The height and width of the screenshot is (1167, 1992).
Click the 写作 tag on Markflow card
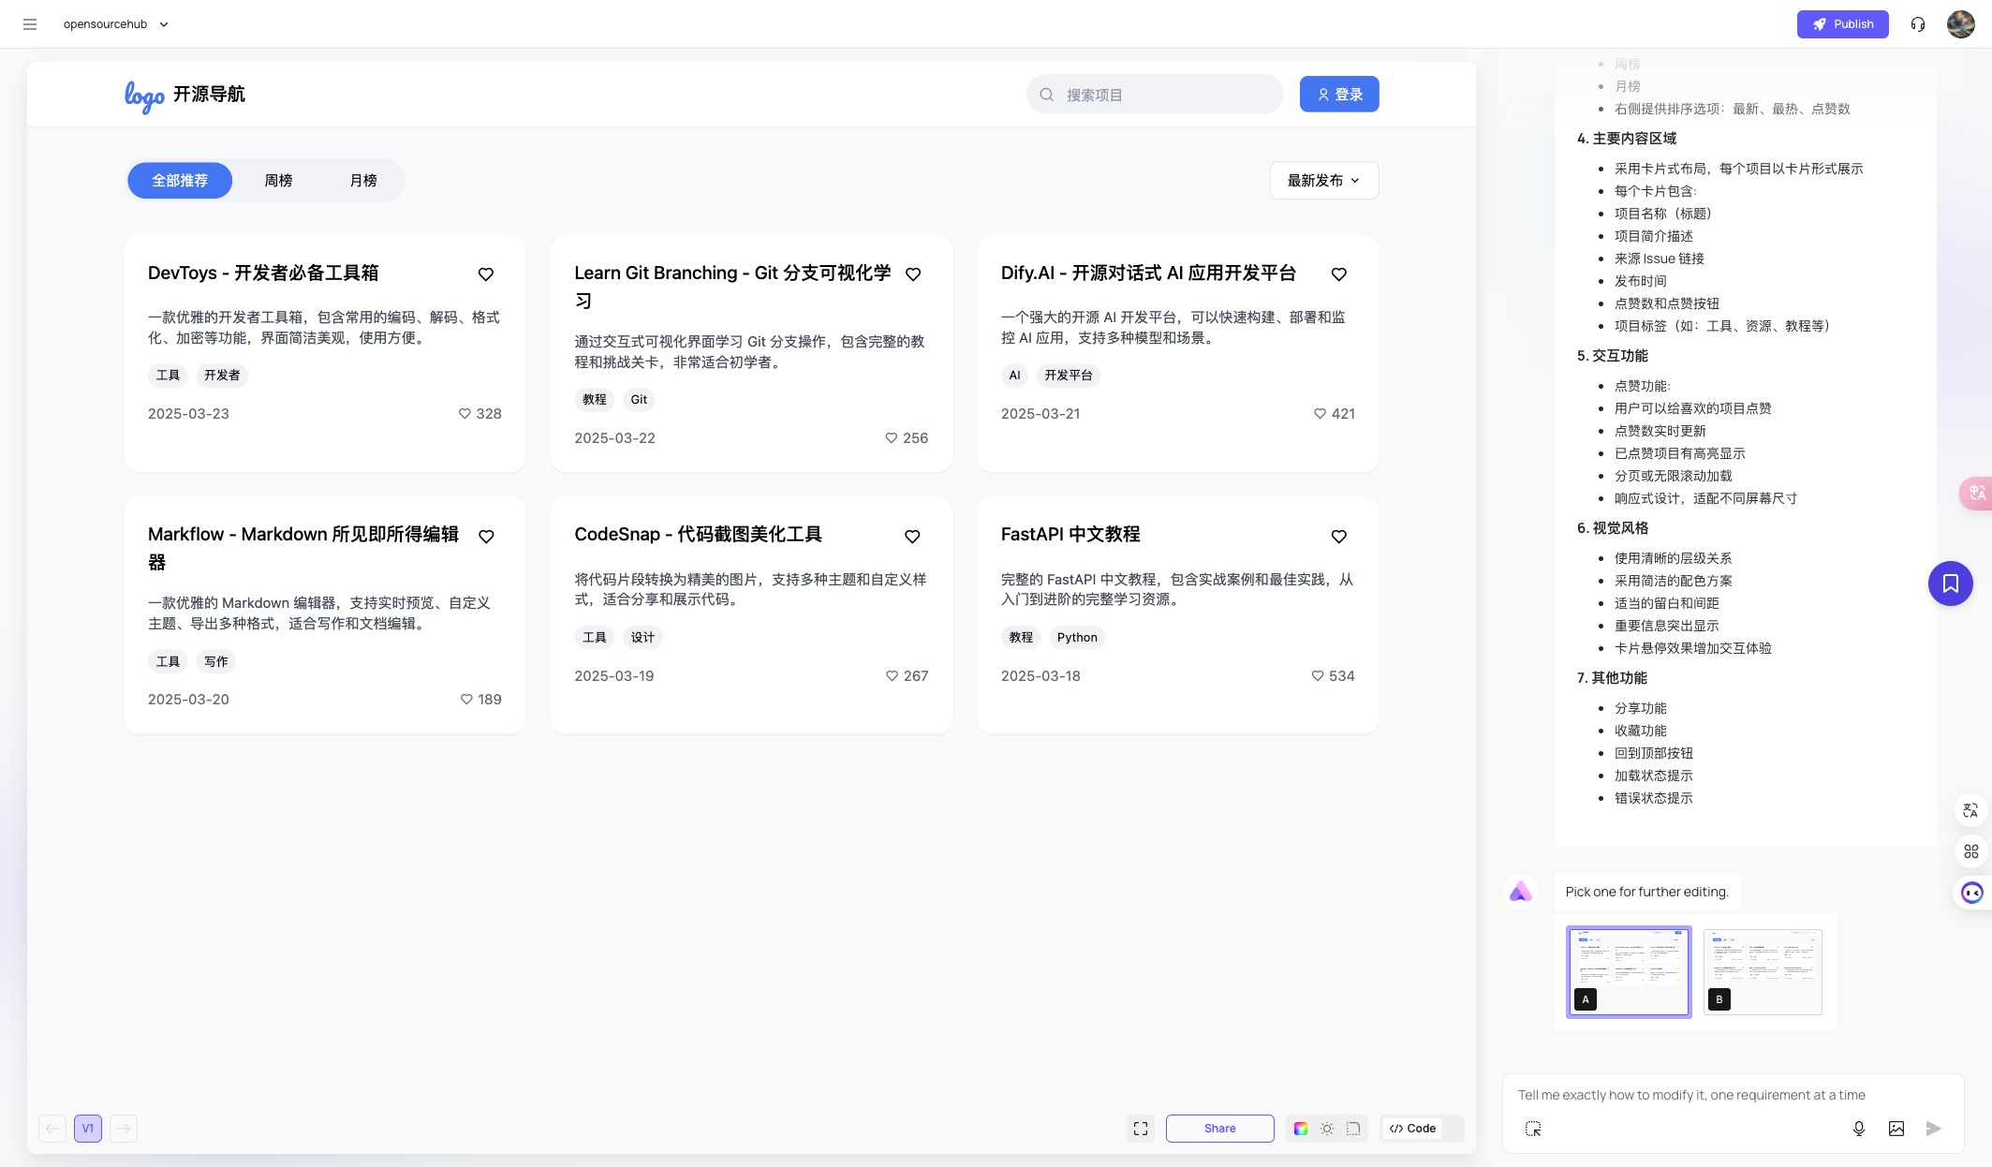216,662
